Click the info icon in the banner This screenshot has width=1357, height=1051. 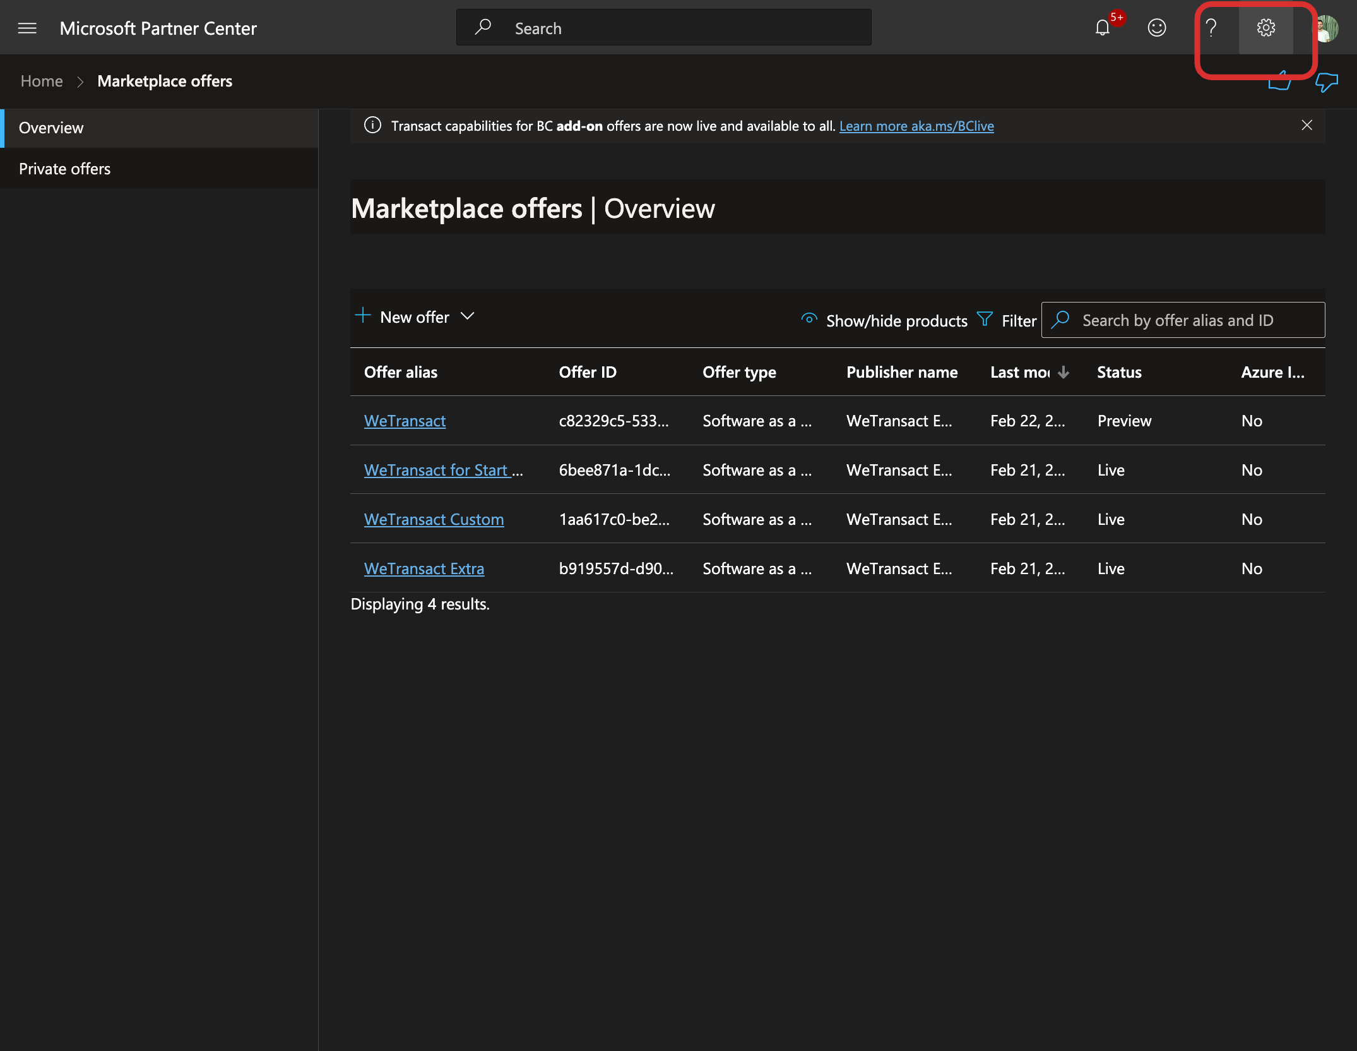tap(372, 125)
